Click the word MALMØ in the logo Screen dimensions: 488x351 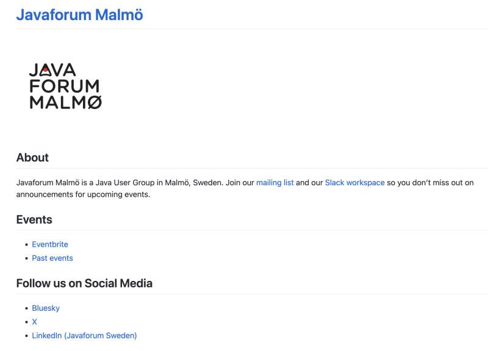click(65, 102)
